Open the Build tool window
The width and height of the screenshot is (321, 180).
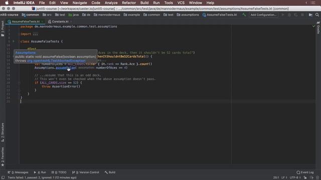click(110, 172)
